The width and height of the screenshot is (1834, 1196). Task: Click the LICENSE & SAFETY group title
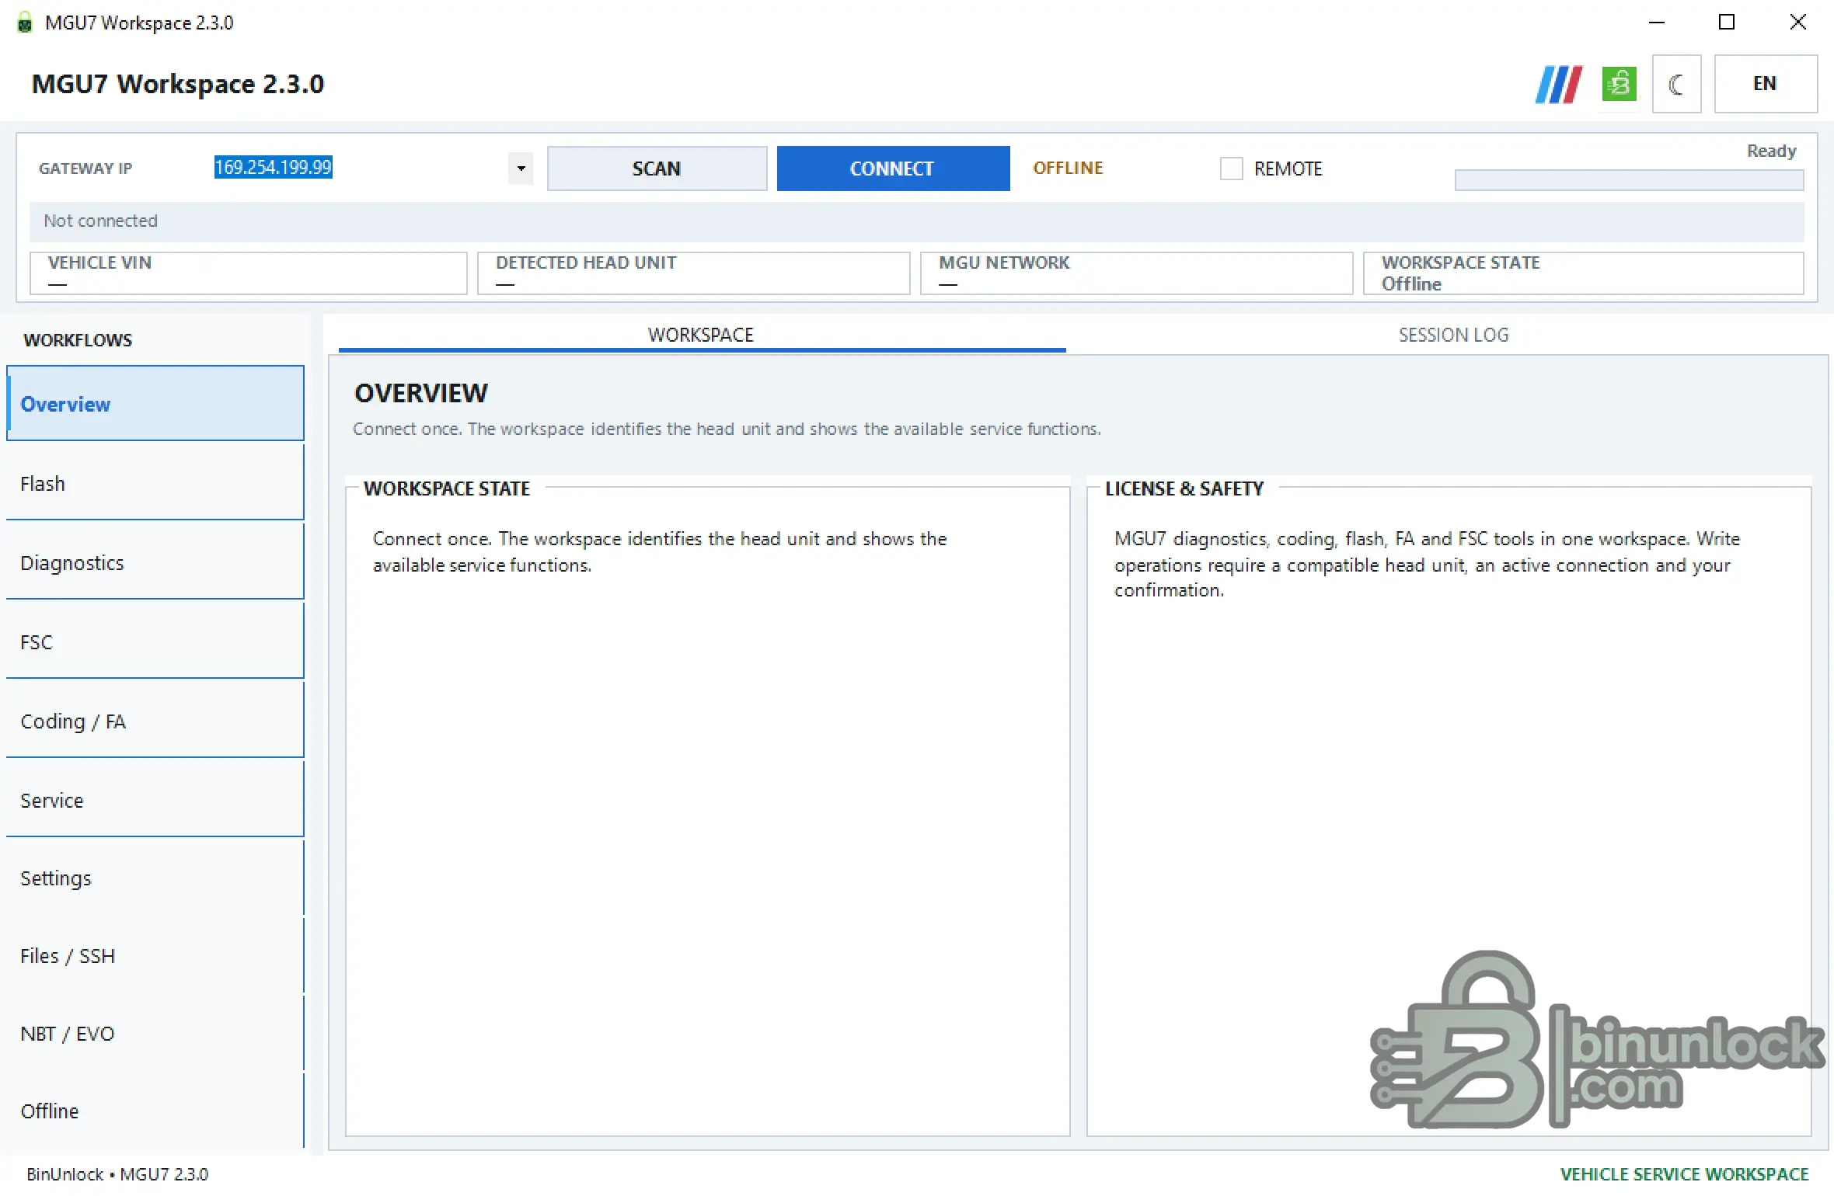pos(1184,488)
